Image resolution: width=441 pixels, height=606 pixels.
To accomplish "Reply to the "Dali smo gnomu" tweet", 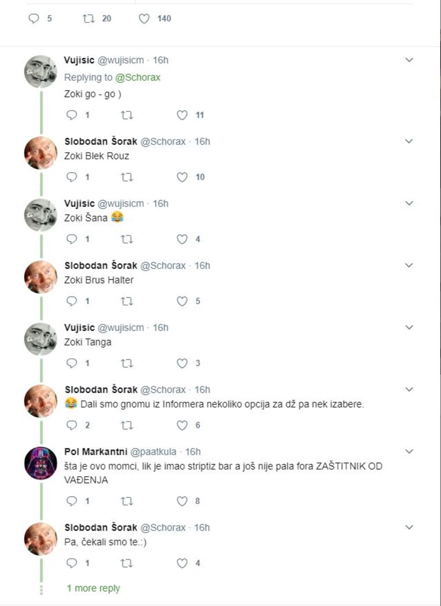I will [72, 425].
